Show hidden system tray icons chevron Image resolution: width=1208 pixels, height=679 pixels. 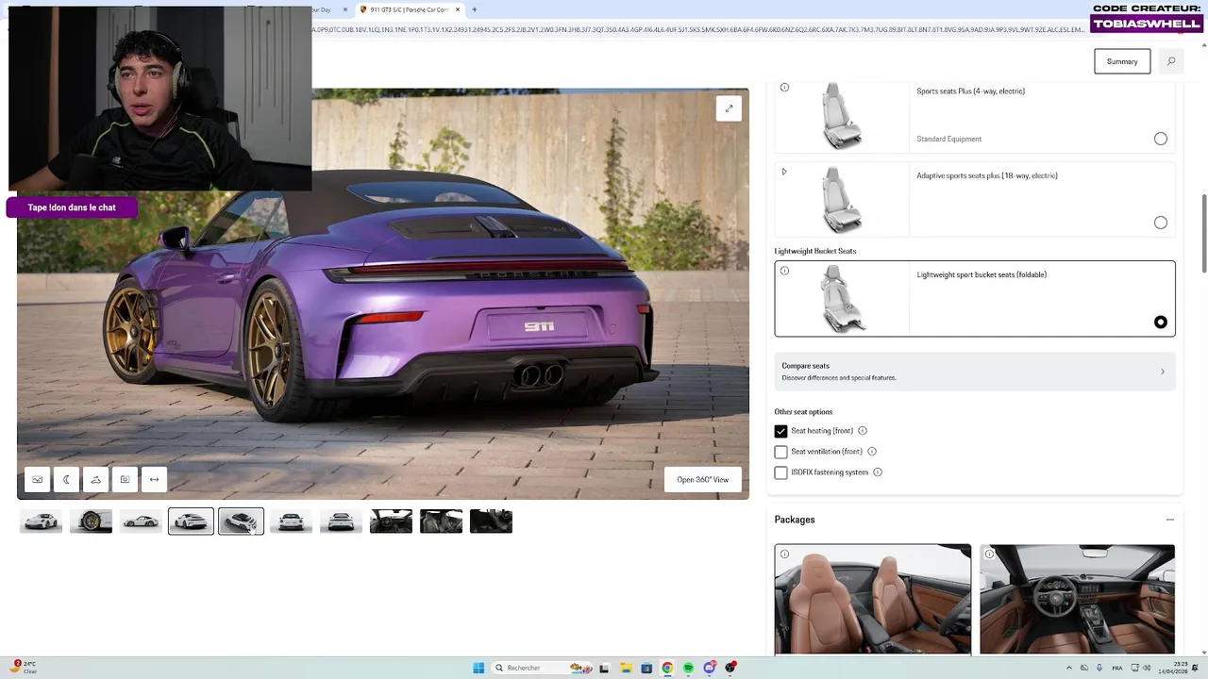(x=1069, y=668)
